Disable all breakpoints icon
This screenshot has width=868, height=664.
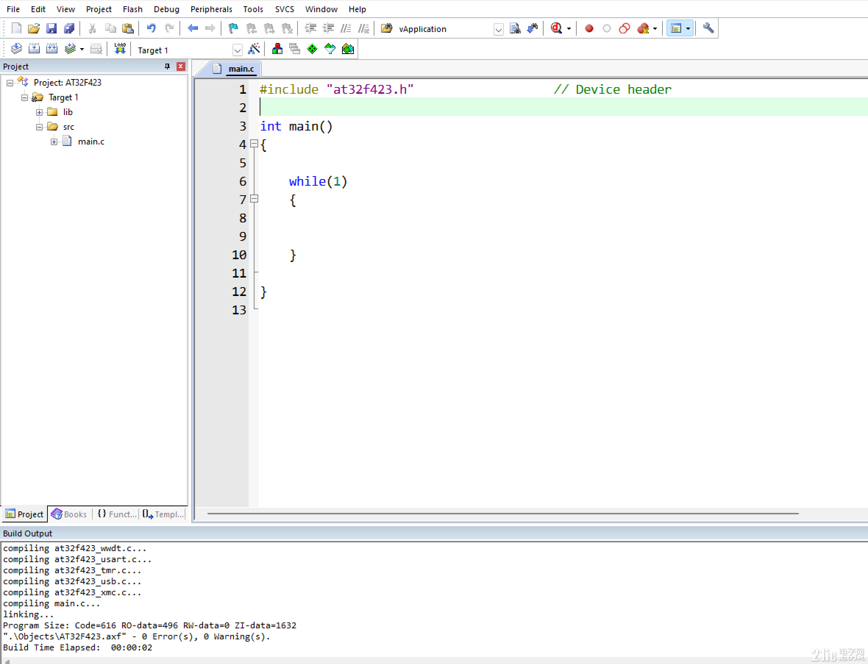(x=625, y=28)
